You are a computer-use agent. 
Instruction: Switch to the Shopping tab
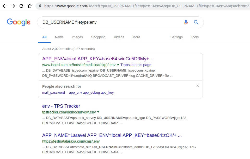(x=98, y=37)
